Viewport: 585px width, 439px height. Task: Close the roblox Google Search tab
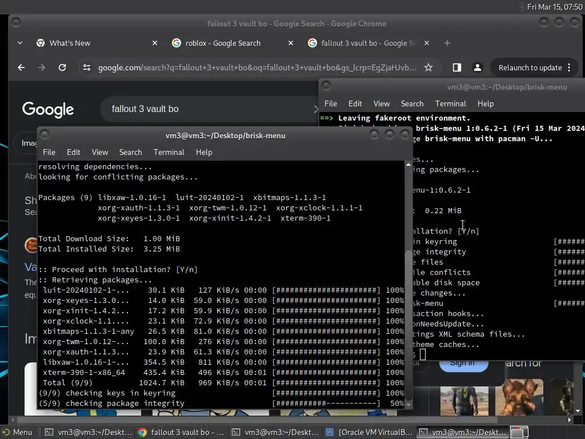(x=291, y=43)
